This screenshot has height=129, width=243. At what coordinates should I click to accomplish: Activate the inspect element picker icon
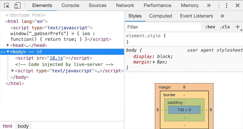pyautogui.click(x=7, y=6)
